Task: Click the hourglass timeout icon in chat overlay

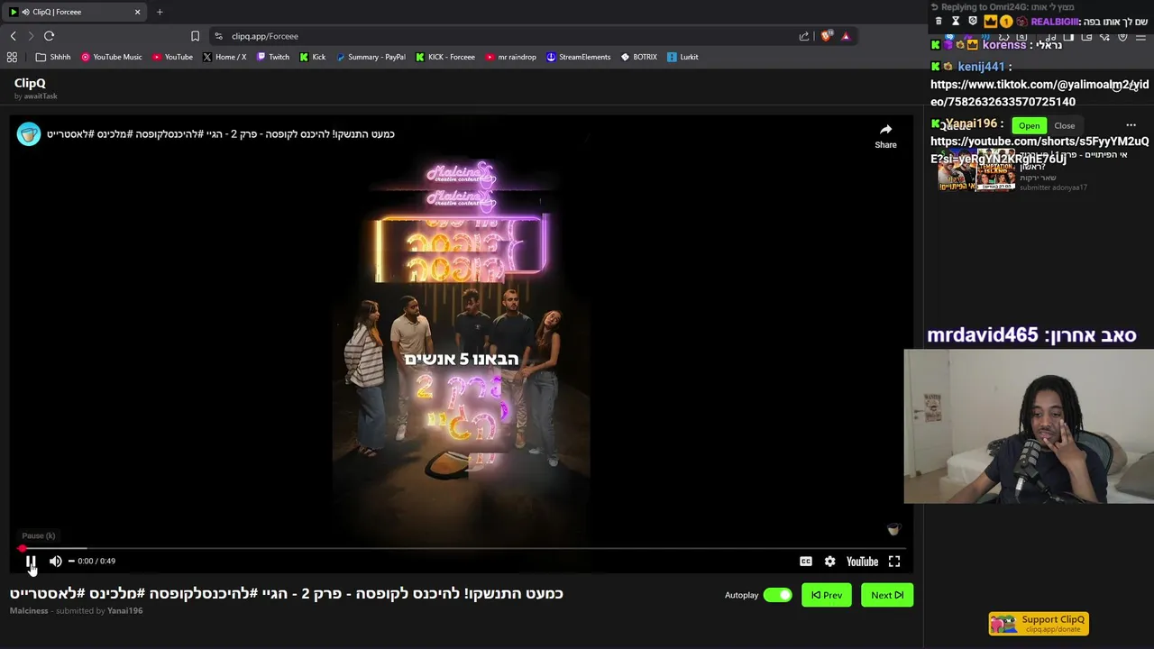Action: pos(956,21)
